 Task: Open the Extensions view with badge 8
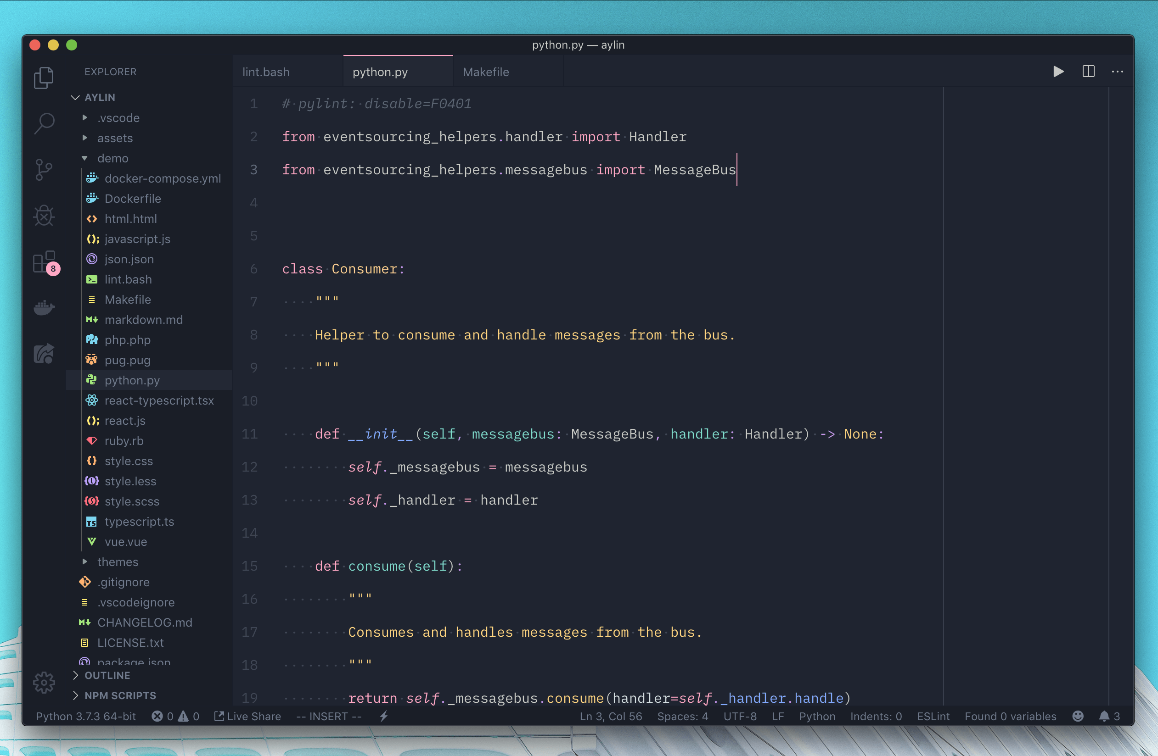click(44, 262)
